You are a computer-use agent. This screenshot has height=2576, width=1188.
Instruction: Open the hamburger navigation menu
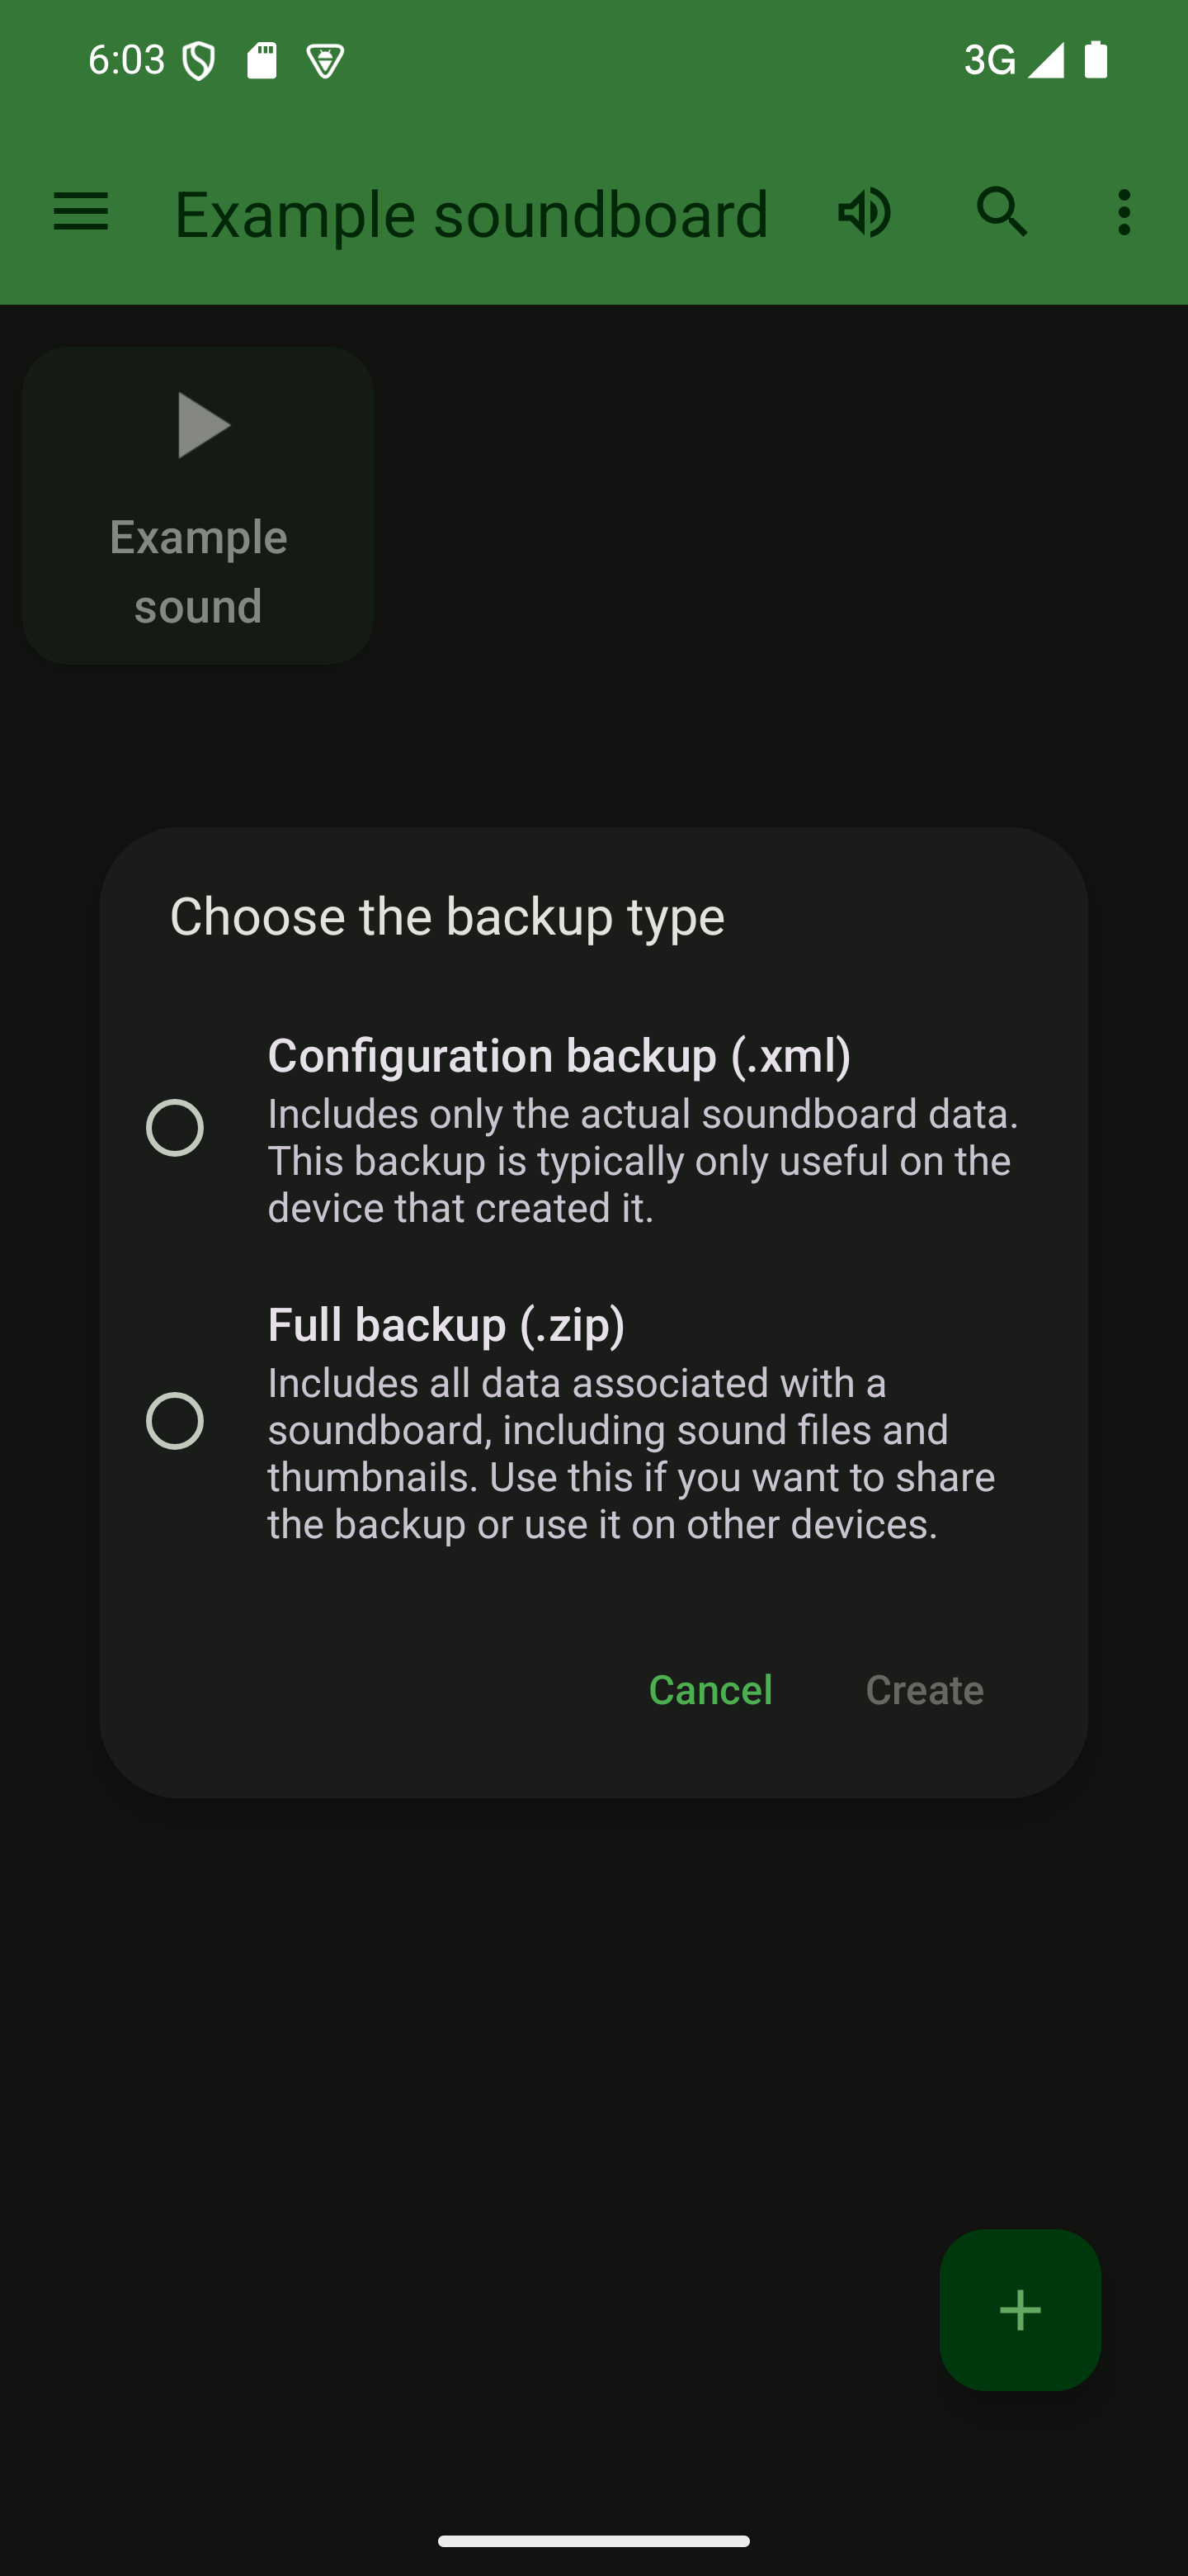pyautogui.click(x=80, y=213)
